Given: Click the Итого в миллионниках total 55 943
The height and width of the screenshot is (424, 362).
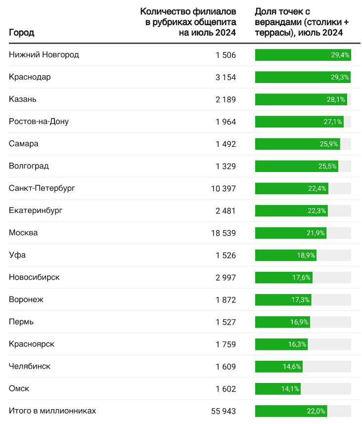Looking at the screenshot, I should pyautogui.click(x=224, y=411).
